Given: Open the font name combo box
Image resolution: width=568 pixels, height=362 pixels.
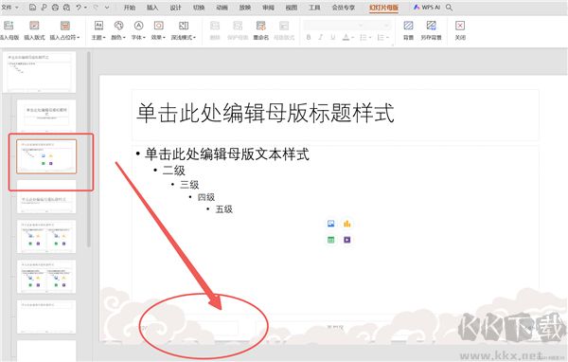Looking at the screenshot, I should click(x=333, y=26).
